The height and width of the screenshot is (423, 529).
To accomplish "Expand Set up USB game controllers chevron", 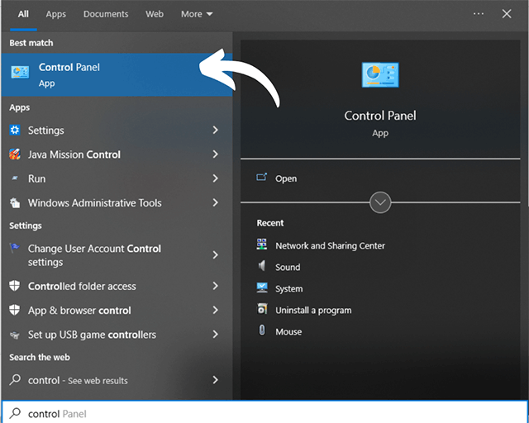I will pyautogui.click(x=215, y=335).
